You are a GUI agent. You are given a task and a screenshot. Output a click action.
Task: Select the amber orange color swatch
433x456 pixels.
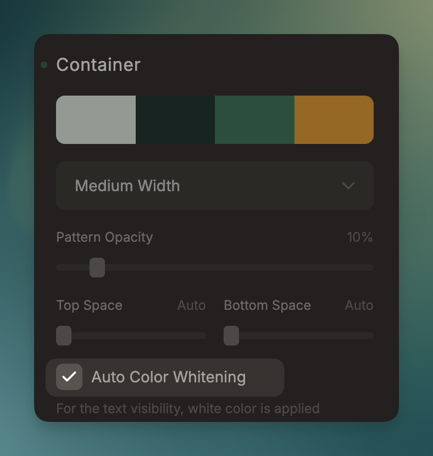[x=334, y=120]
